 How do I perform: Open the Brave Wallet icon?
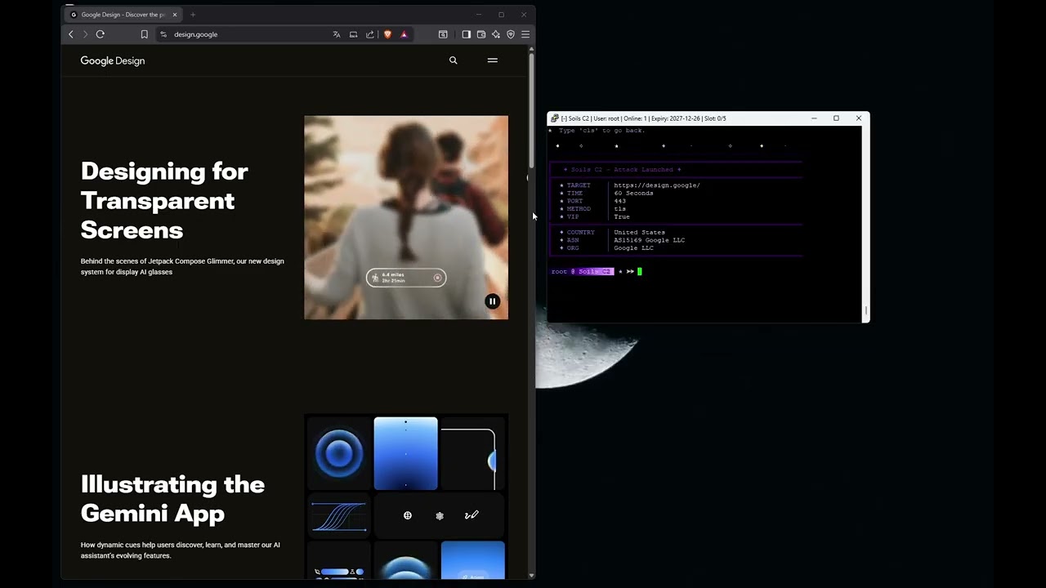tap(481, 34)
